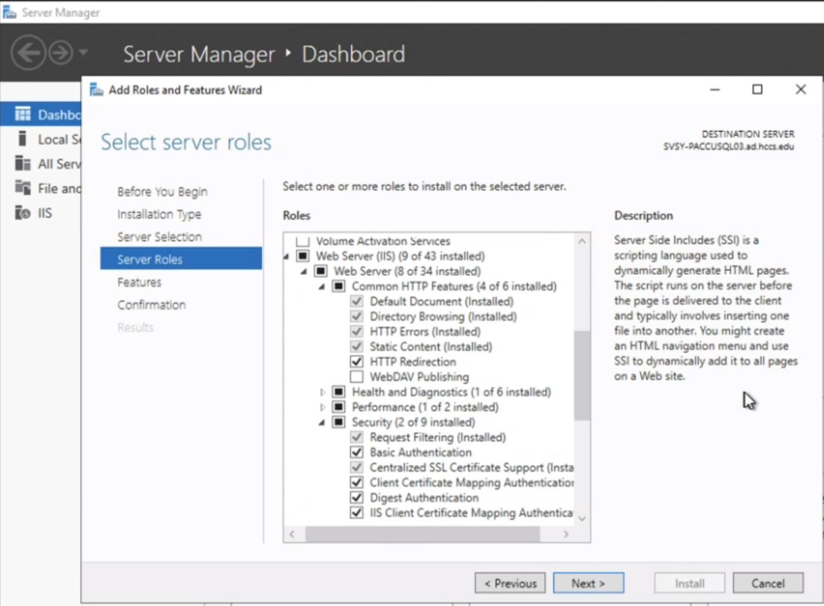Go to Features step

139,282
